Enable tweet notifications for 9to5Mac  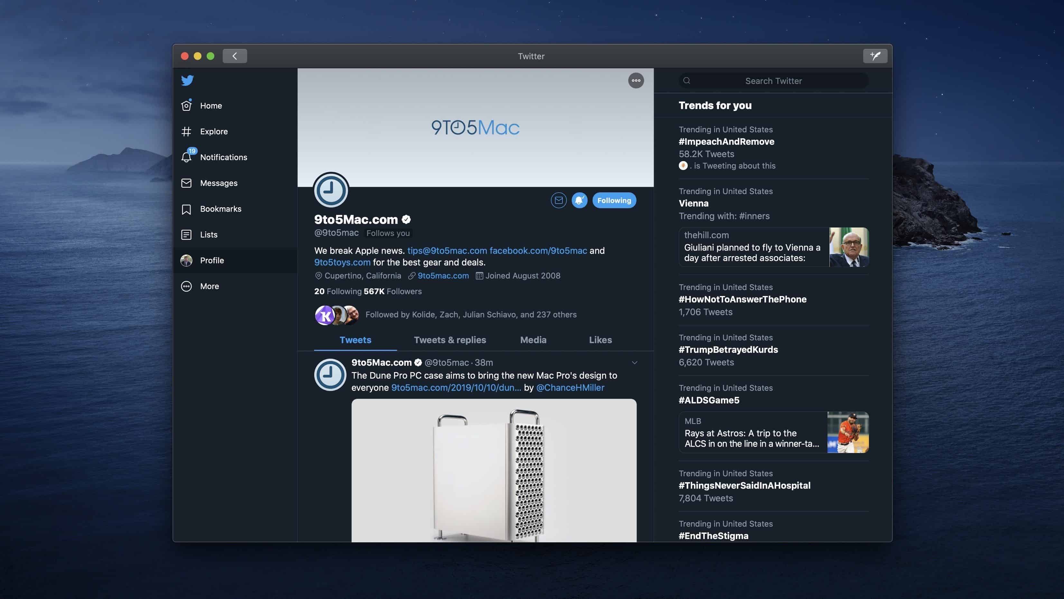579,200
